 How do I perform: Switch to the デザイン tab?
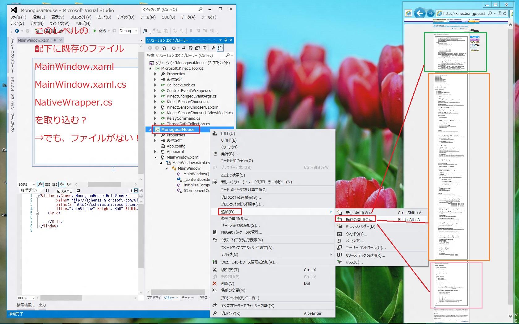29,190
